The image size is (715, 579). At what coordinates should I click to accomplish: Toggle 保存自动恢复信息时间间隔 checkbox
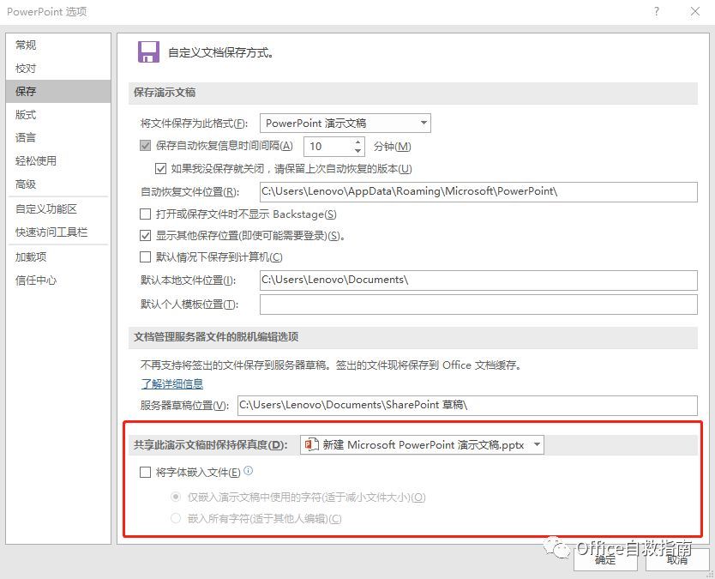[145, 146]
